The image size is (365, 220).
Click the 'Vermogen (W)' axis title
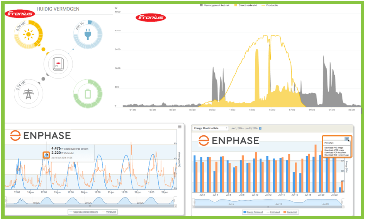pos(180,159)
